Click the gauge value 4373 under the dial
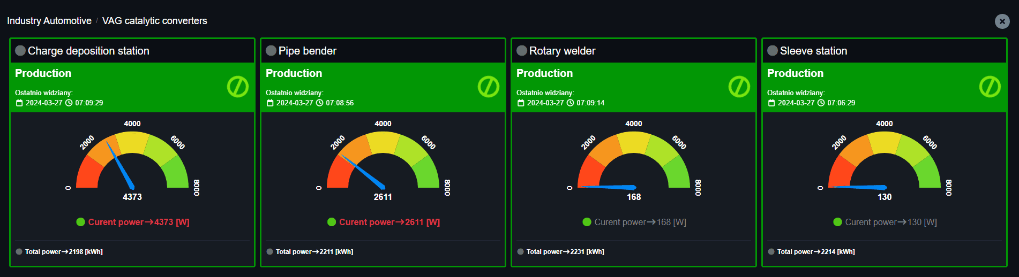Image resolution: width=1019 pixels, height=277 pixels. tap(132, 197)
